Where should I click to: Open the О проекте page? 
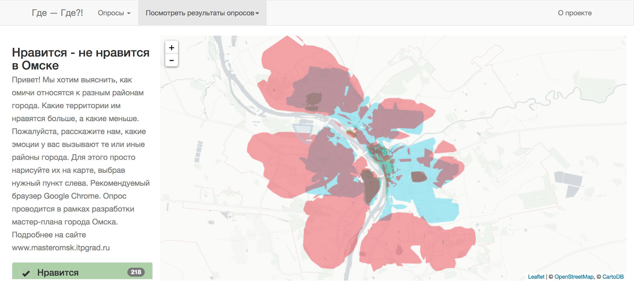575,13
